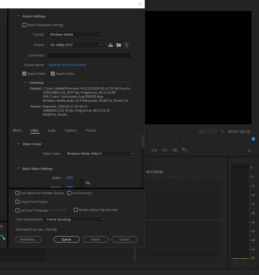
Task: Open the Format dropdown showing Windows Media
Action: pyautogui.click(x=76, y=34)
